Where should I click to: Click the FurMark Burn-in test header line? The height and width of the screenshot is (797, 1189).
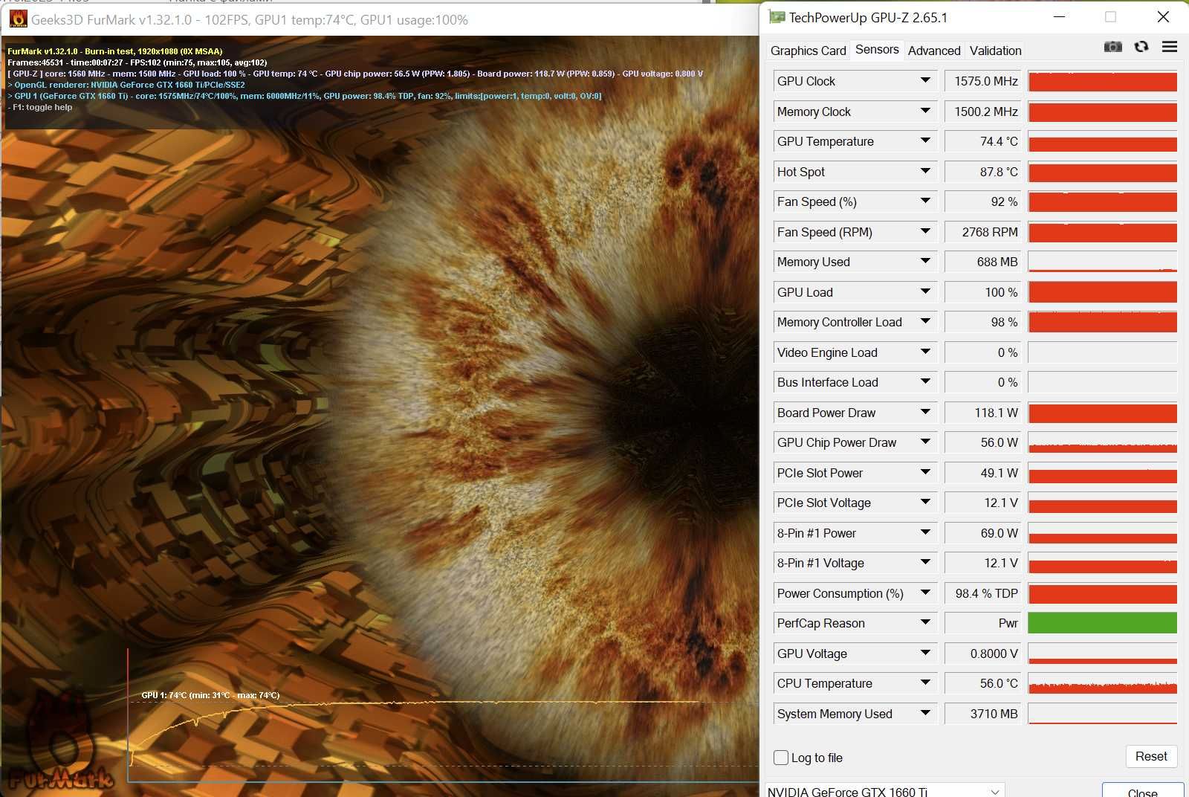[115, 51]
